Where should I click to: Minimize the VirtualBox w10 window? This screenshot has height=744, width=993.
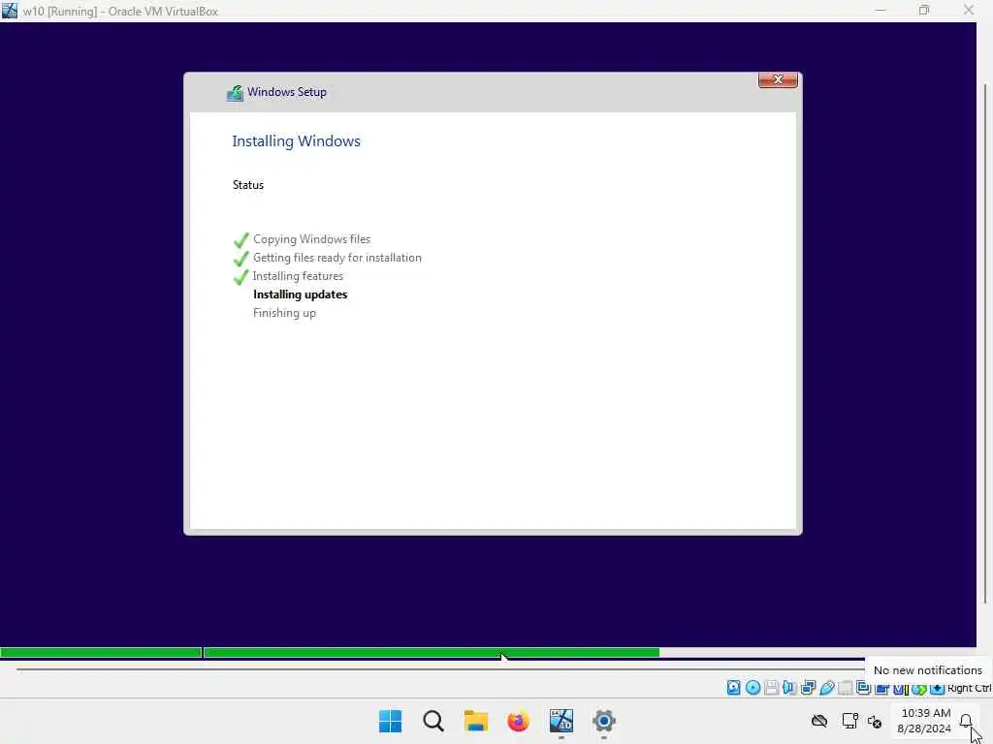click(881, 10)
